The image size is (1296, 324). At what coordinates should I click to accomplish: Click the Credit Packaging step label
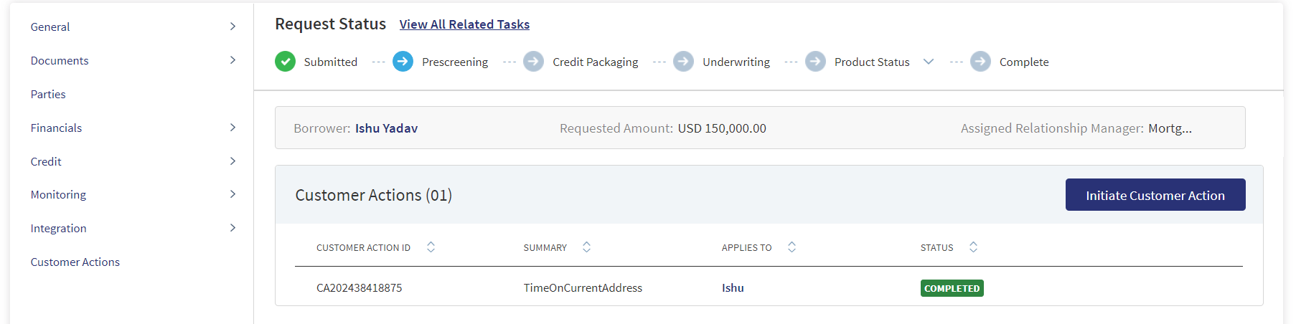pos(595,62)
